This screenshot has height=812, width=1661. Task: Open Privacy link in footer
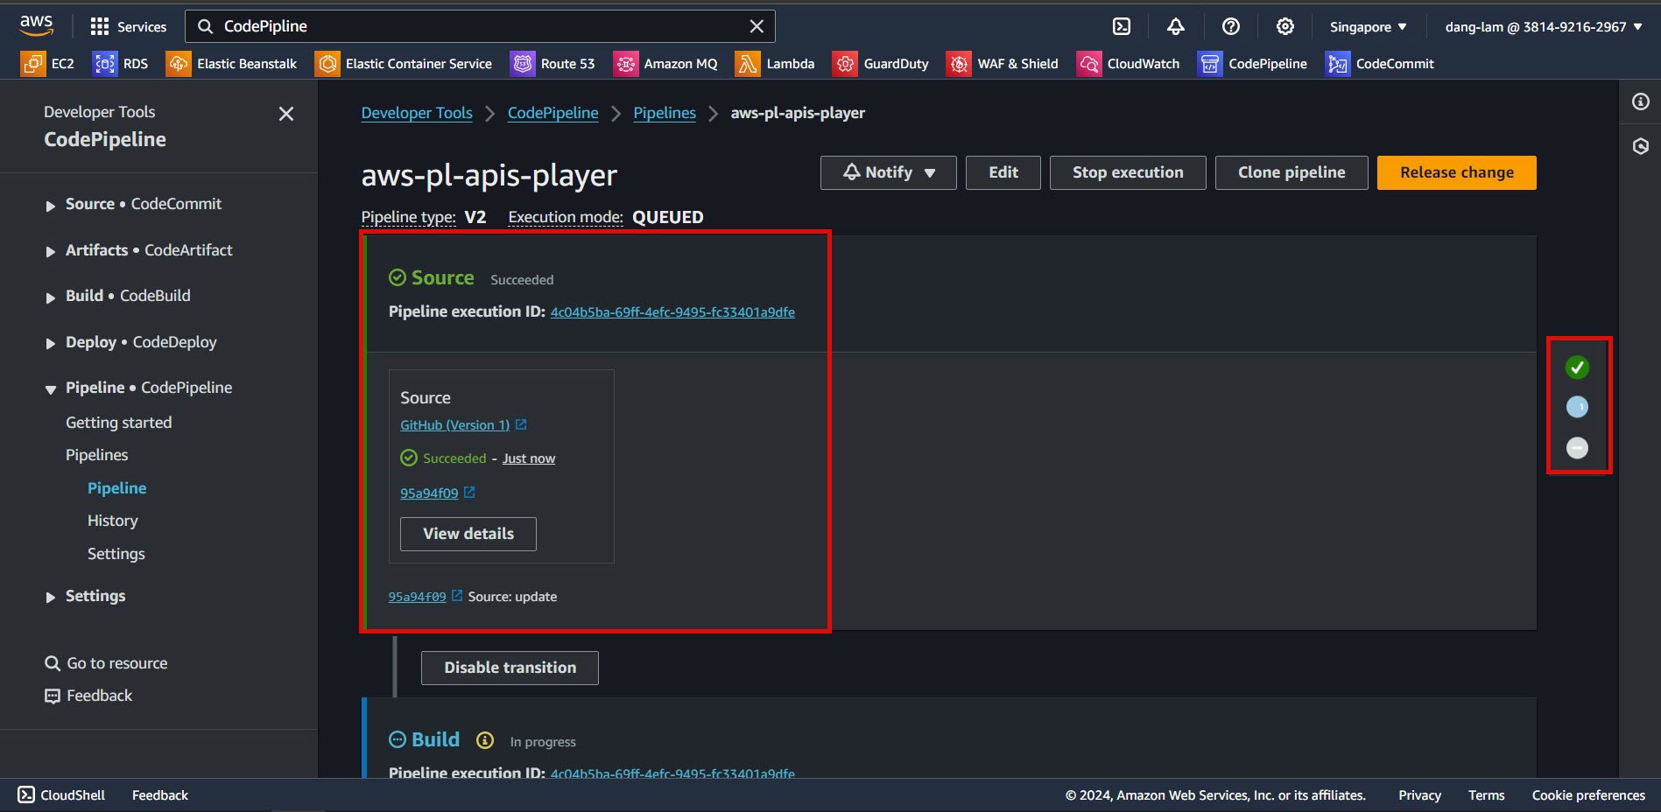click(x=1419, y=795)
